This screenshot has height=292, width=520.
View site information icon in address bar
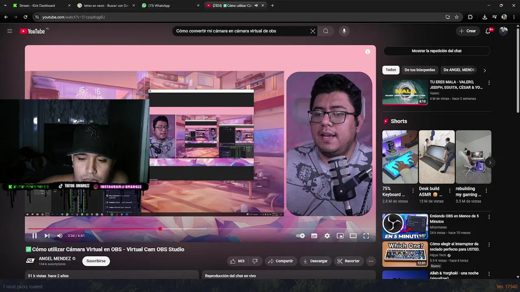click(x=37, y=17)
